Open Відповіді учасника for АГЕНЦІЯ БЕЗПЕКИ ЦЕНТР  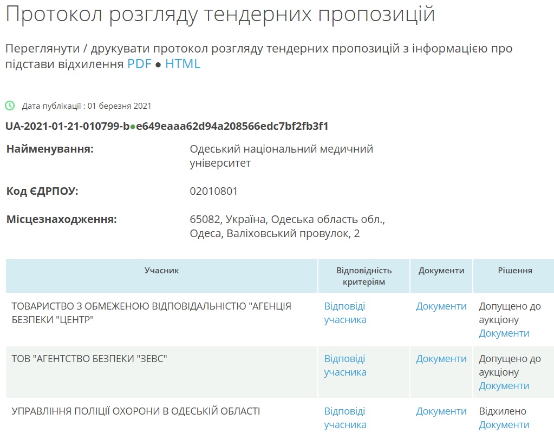[x=345, y=313]
